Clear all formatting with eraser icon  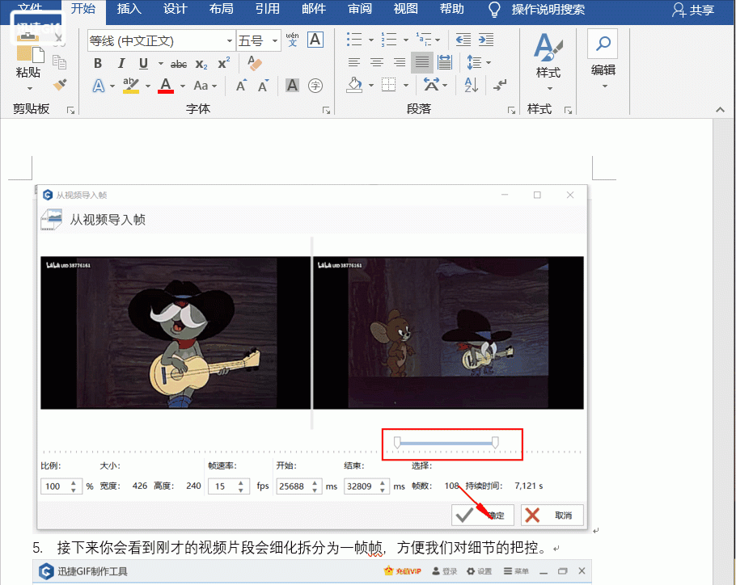pyautogui.click(x=255, y=63)
